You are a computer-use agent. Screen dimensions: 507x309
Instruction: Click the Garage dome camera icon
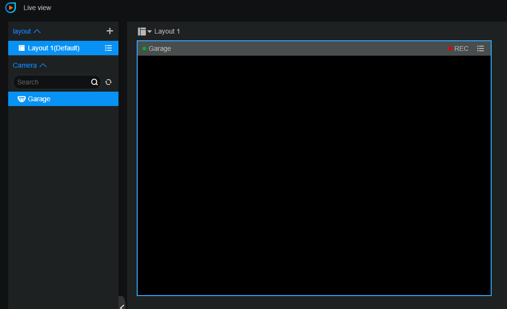pyautogui.click(x=22, y=99)
